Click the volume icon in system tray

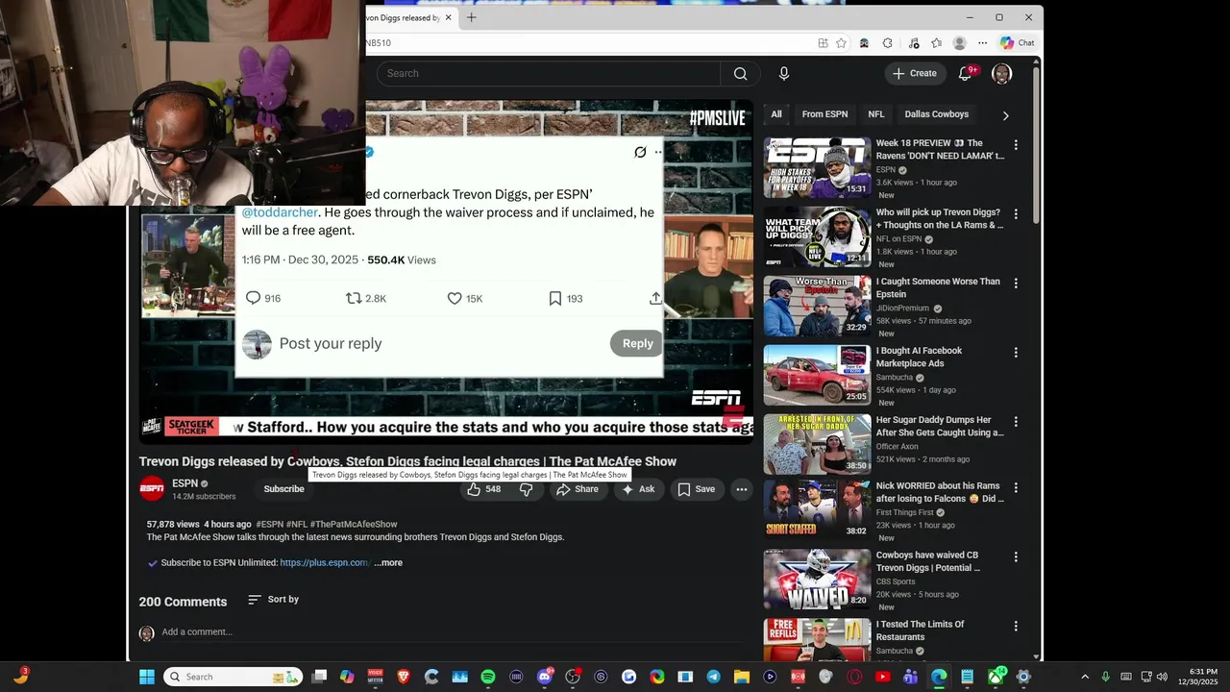pyautogui.click(x=1163, y=677)
